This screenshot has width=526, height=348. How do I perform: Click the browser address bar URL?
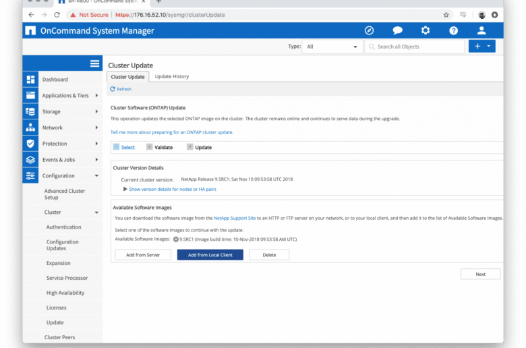click(170, 15)
